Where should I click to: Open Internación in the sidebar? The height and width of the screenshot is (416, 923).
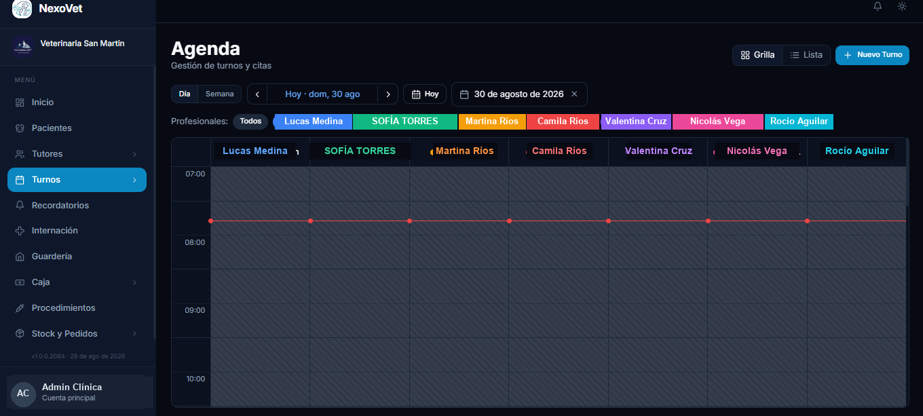point(77,231)
